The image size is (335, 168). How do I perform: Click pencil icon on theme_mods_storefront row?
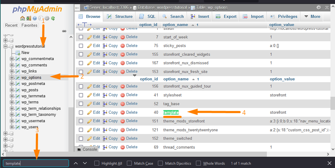[x=89, y=121]
